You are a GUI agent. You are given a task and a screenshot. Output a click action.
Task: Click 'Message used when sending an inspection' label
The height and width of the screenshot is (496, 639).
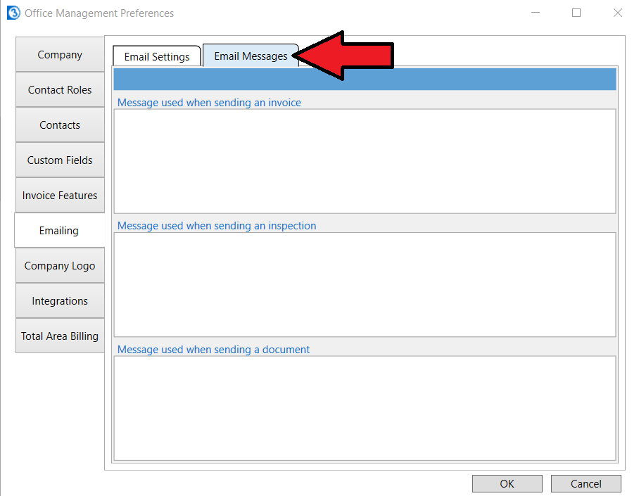click(x=217, y=225)
